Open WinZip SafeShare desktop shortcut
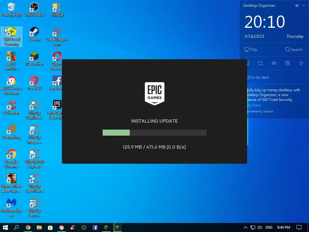 [x=34, y=183]
